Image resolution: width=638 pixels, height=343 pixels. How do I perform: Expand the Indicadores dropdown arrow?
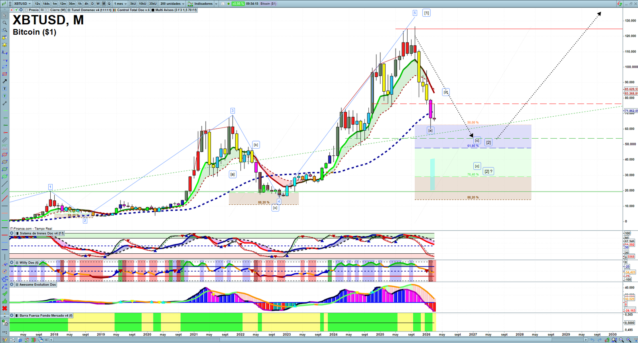216,4
